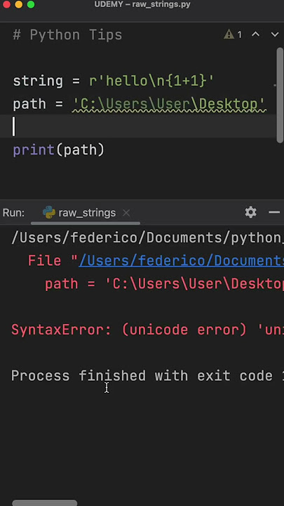Maximize the window with green button
The width and height of the screenshot is (284, 506).
31,4
